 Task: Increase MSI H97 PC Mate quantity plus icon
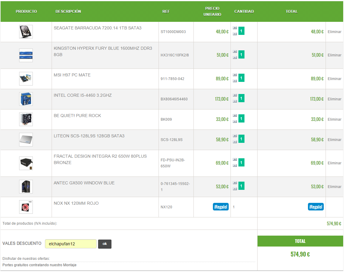coord(235,75)
